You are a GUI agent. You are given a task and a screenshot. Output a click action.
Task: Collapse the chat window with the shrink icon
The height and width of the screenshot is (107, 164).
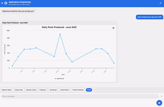point(161,3)
